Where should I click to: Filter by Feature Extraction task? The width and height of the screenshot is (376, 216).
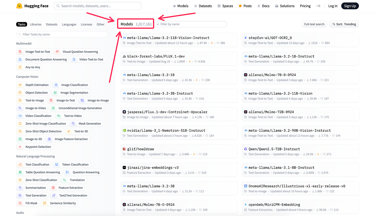click(67, 188)
